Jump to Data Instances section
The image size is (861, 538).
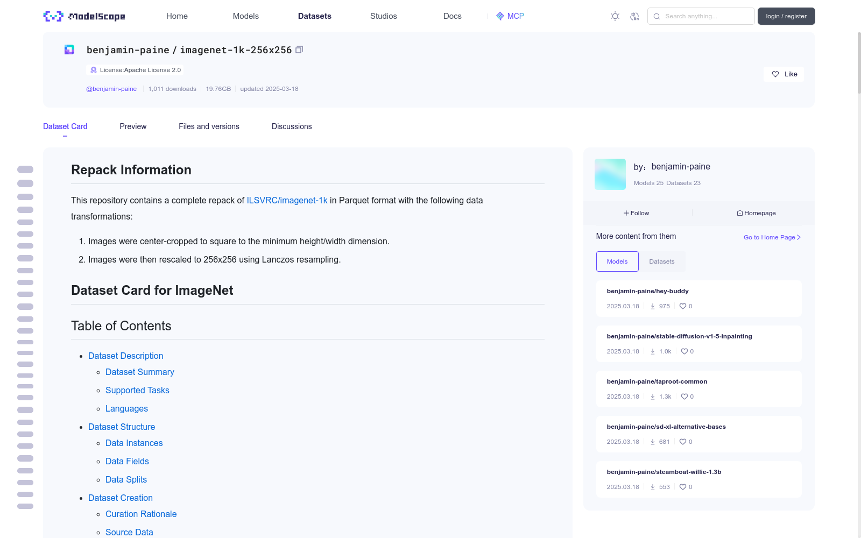[x=134, y=443]
